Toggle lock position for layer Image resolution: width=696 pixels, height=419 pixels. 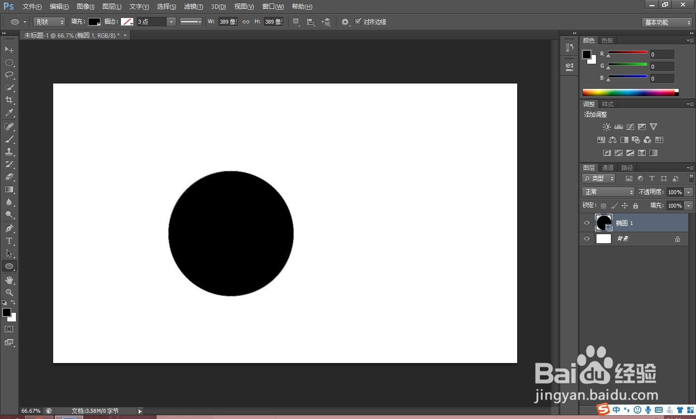pyautogui.click(x=624, y=206)
